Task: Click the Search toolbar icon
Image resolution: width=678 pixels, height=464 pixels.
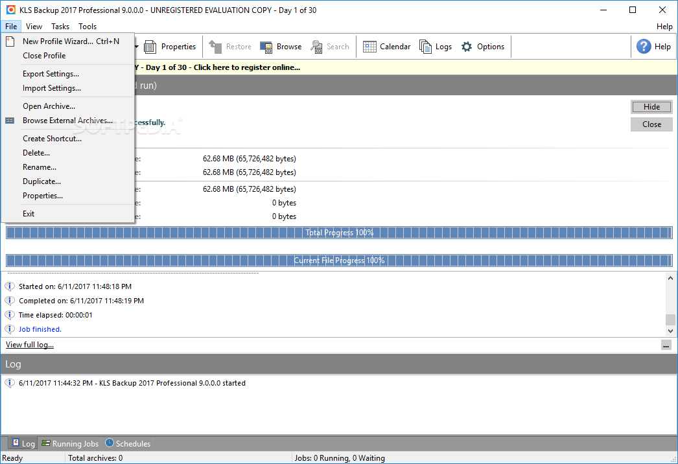Action: pyautogui.click(x=316, y=47)
